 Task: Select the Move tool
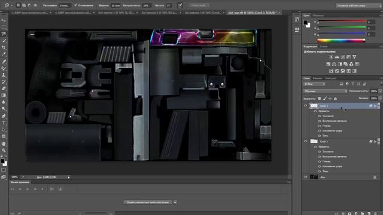click(x=4, y=20)
